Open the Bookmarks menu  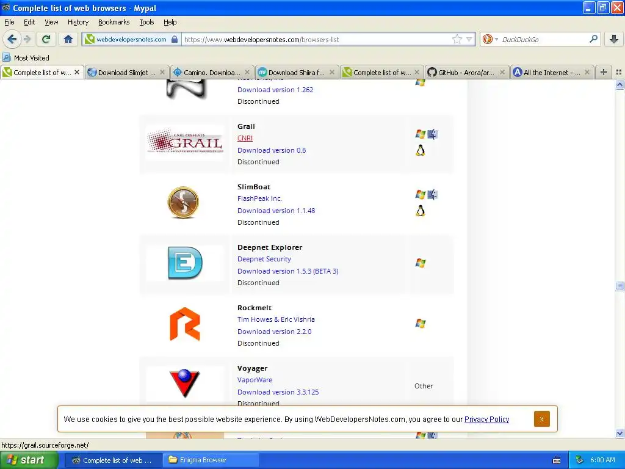coord(114,22)
